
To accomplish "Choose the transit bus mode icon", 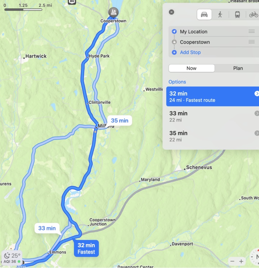I will coord(237,15).
